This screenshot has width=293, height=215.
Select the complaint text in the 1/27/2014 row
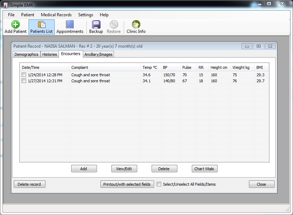click(x=91, y=81)
